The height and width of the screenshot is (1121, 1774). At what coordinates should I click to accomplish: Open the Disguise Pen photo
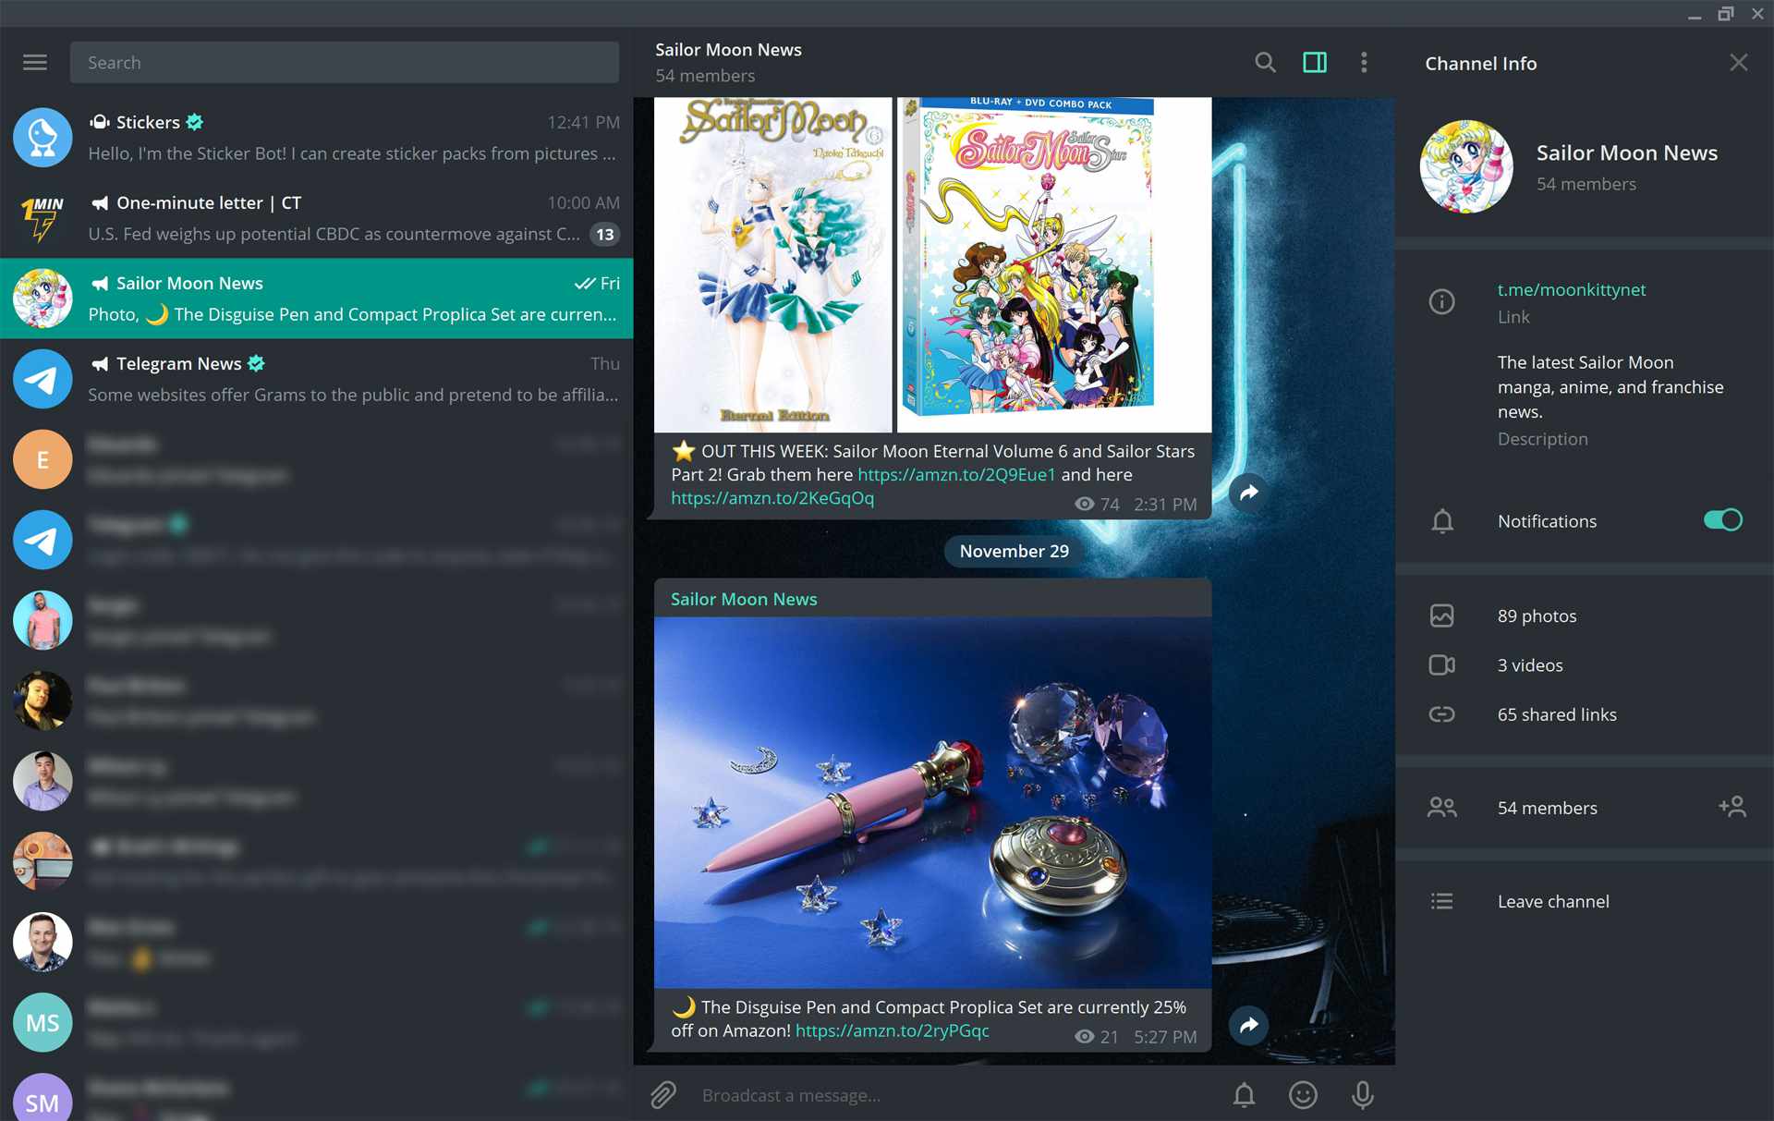pos(932,802)
